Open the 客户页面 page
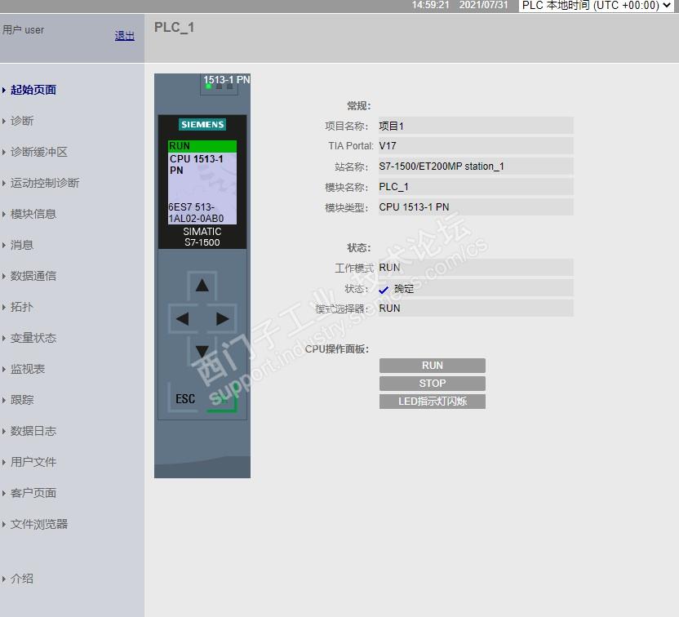 (33, 493)
